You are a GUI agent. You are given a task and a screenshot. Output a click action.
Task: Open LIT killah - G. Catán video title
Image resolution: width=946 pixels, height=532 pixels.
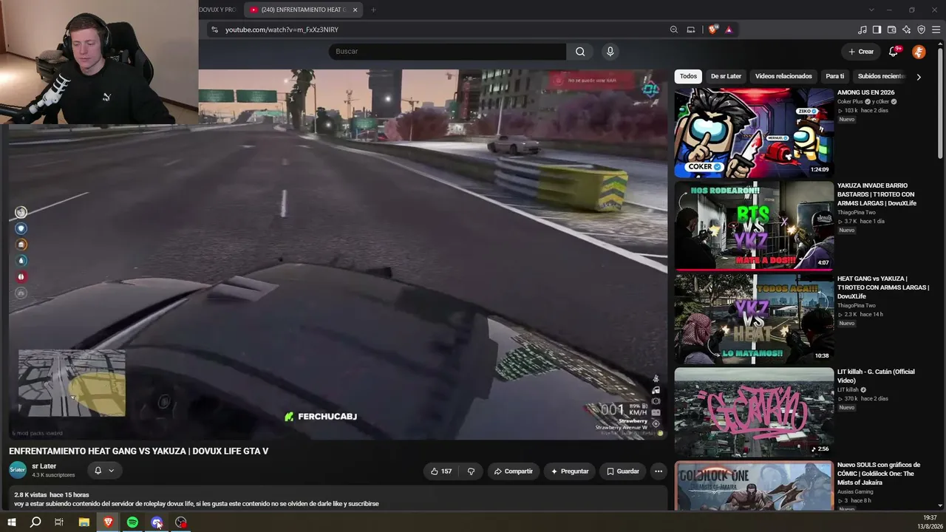(x=876, y=376)
